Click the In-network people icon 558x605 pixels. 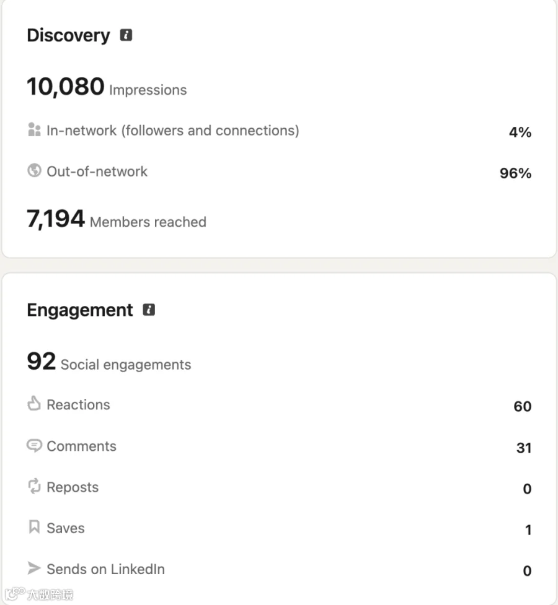coord(34,129)
